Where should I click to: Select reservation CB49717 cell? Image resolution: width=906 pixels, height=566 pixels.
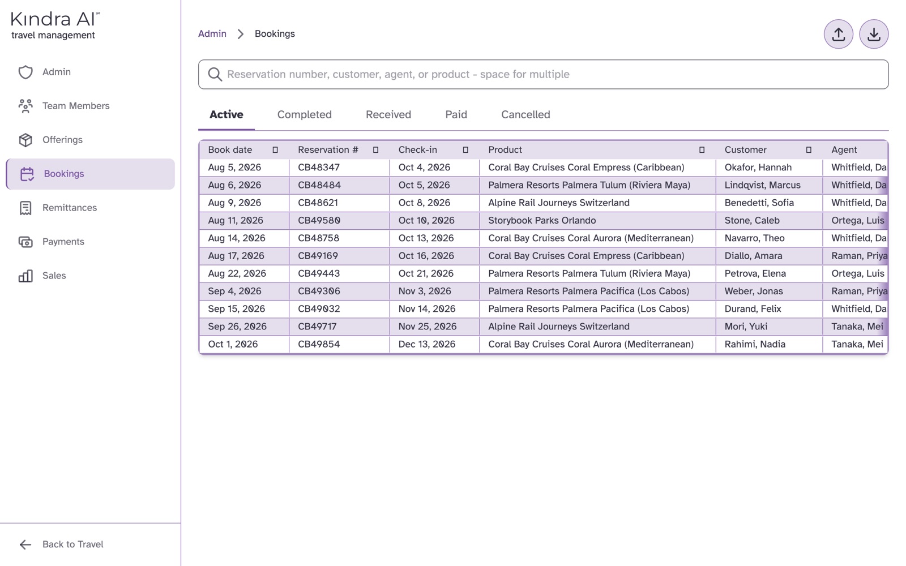tap(339, 327)
